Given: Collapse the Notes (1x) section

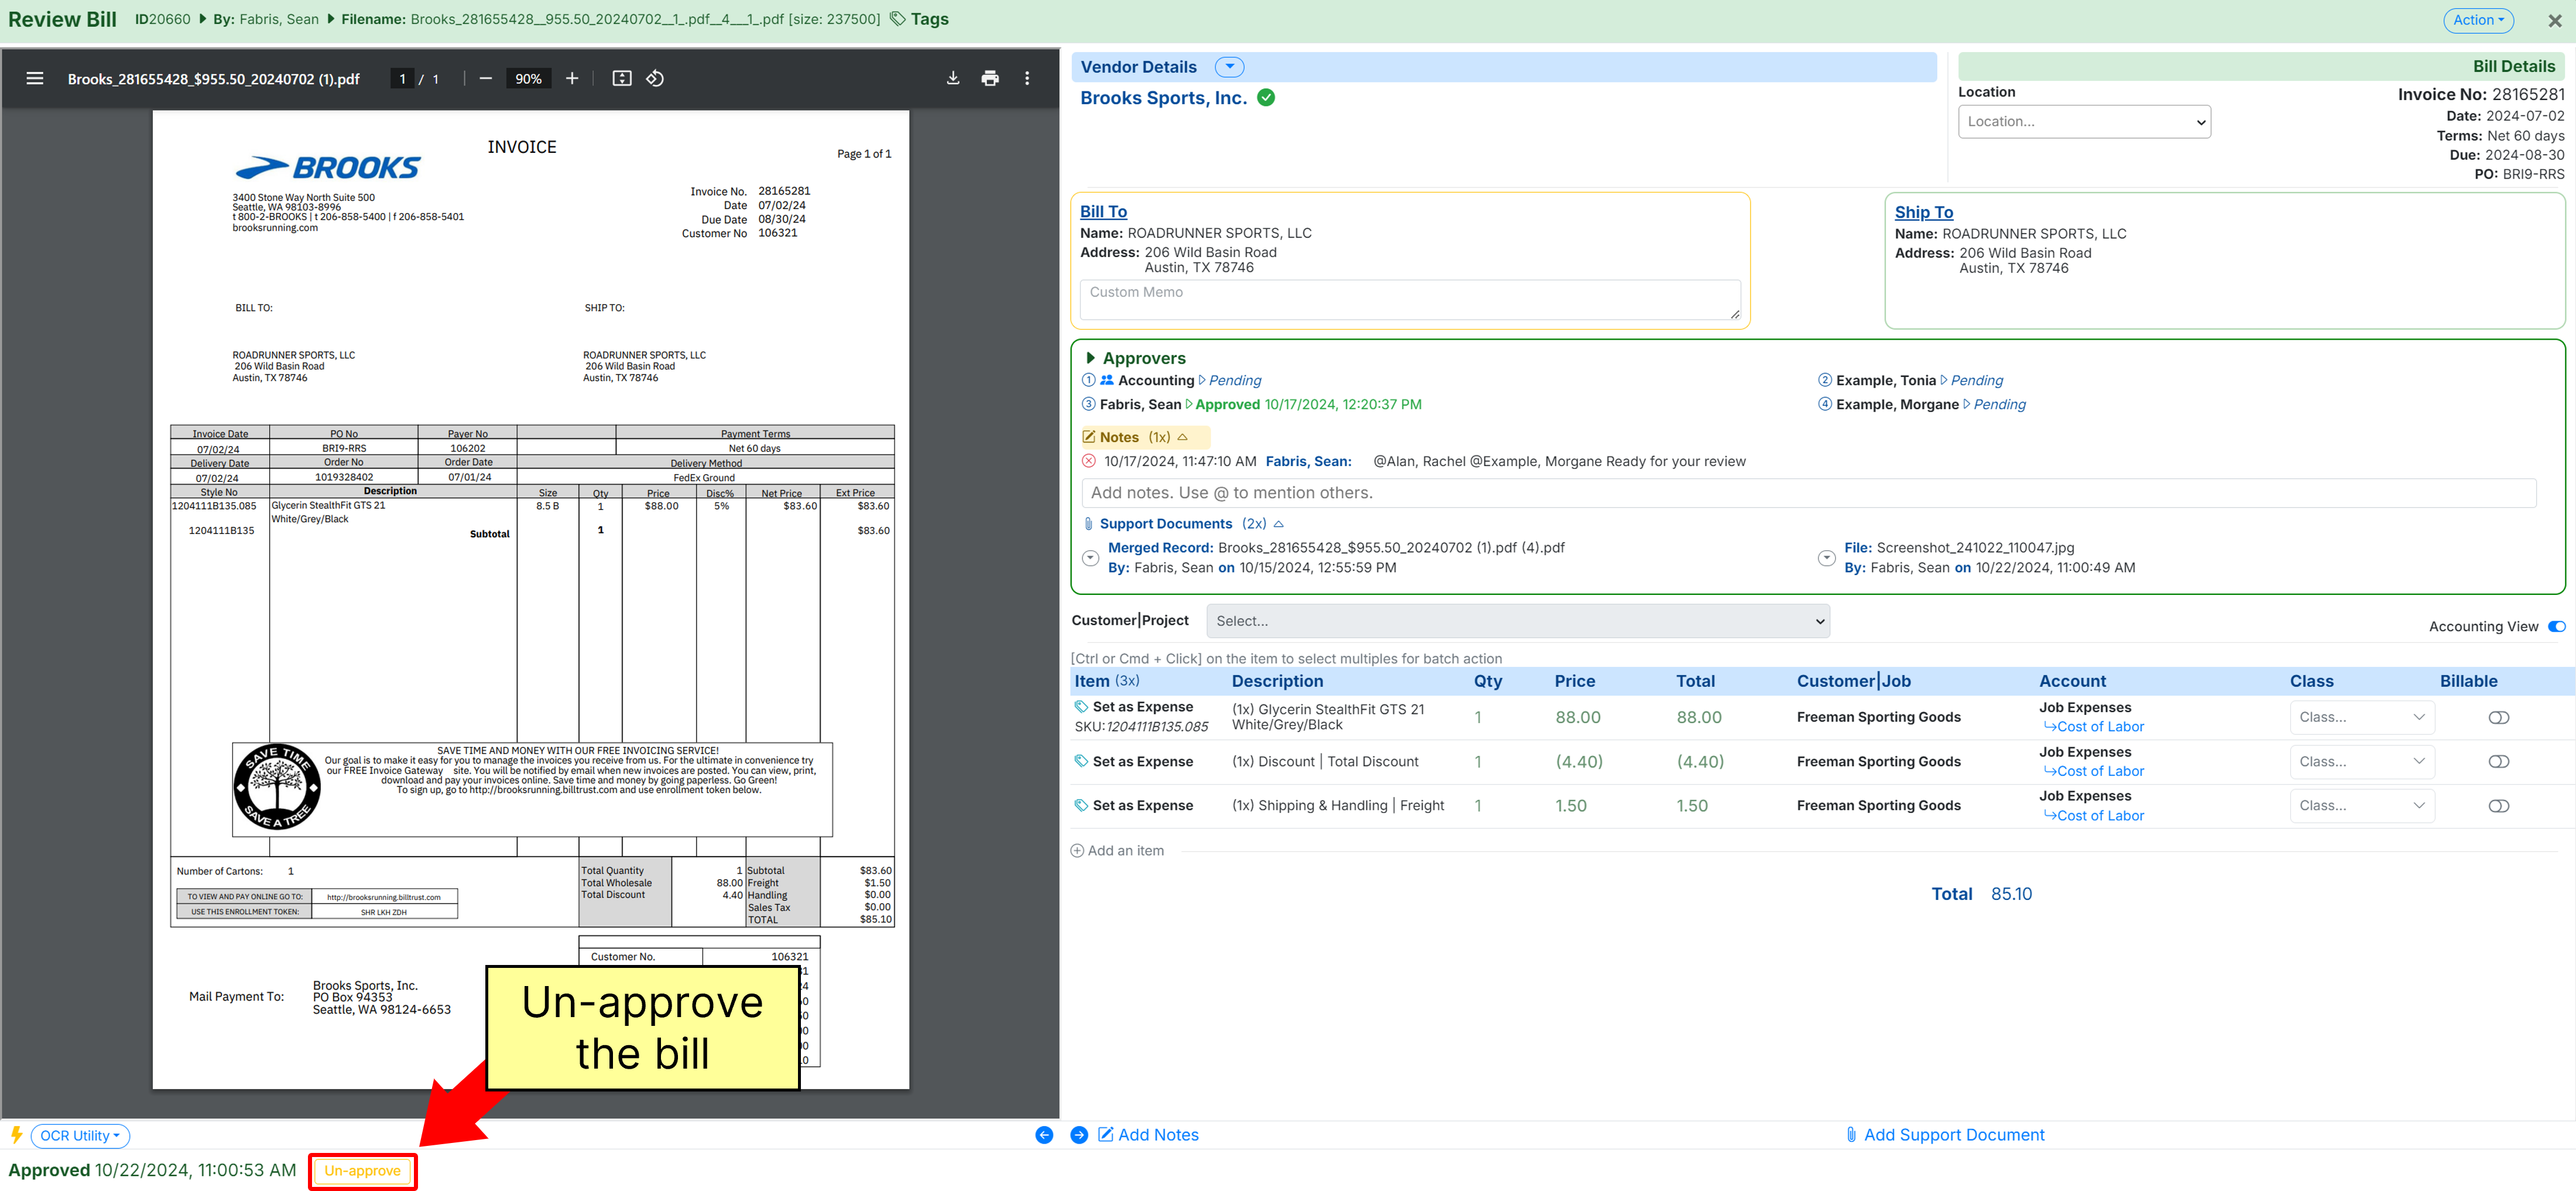Looking at the screenshot, I should click(x=1183, y=437).
